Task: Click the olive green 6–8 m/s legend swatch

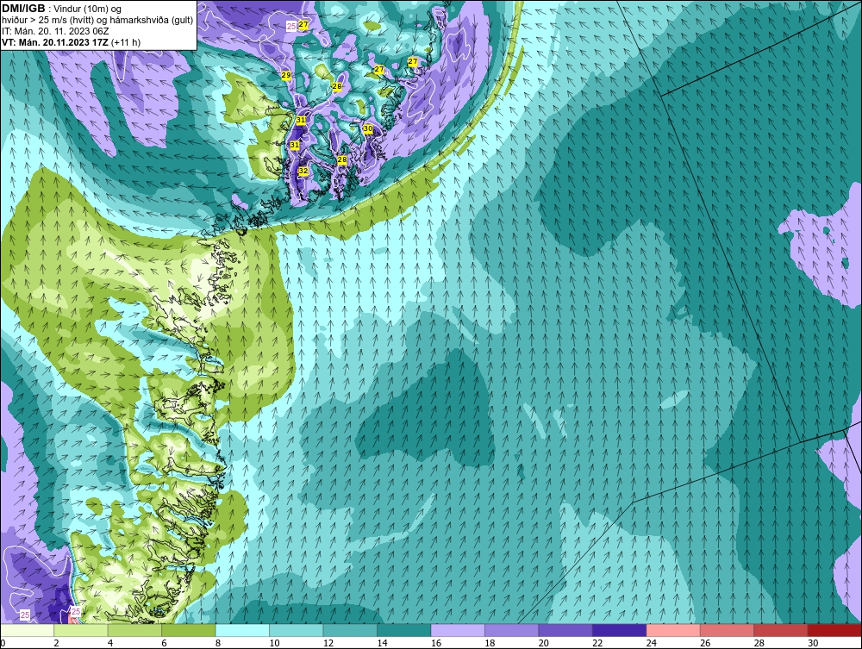Action: click(189, 630)
